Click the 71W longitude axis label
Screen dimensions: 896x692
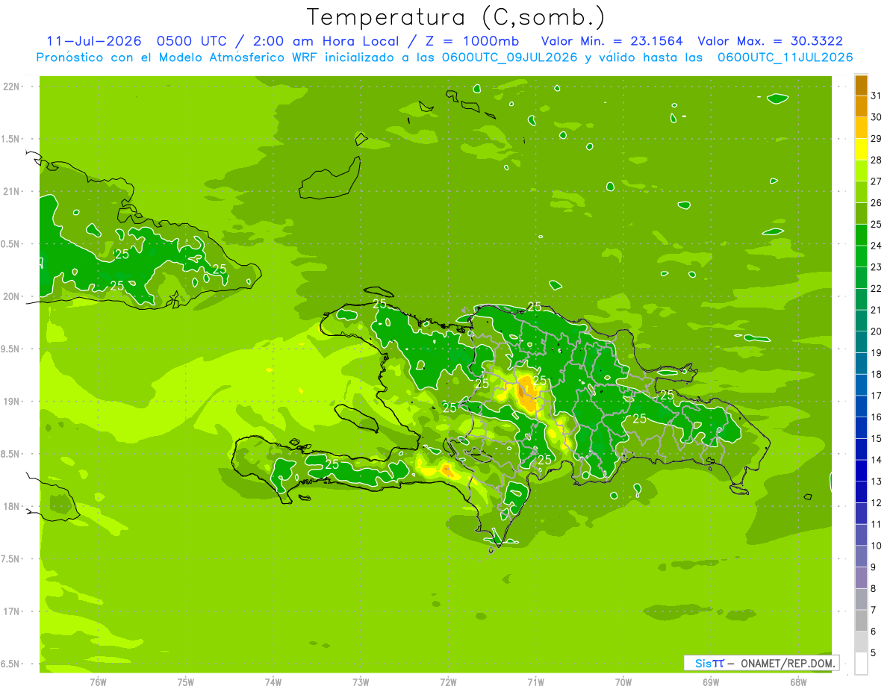535,682
